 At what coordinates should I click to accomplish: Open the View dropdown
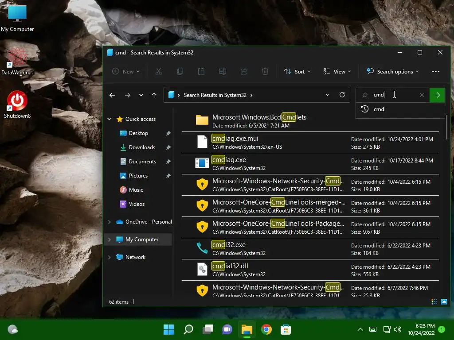337,71
